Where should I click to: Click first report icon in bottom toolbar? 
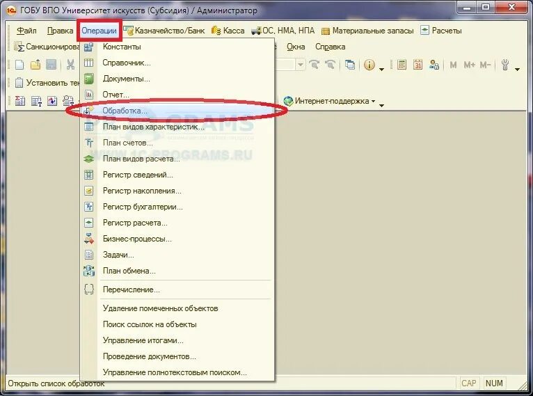(x=19, y=101)
